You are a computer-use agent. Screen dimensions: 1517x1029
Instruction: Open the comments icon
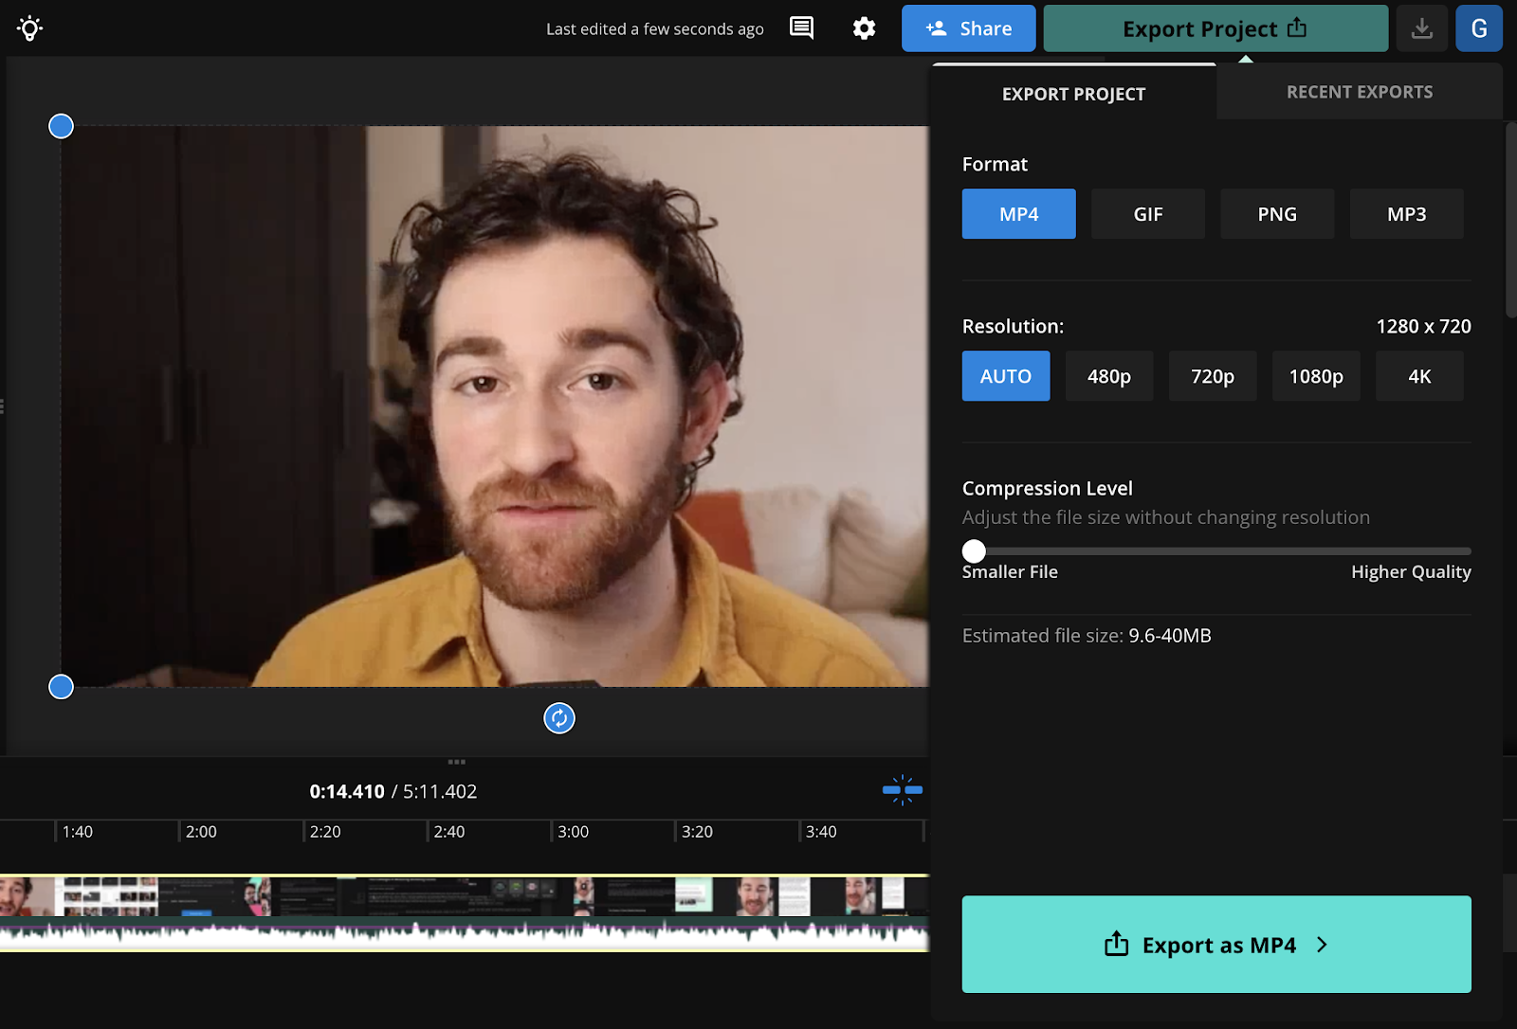click(801, 28)
